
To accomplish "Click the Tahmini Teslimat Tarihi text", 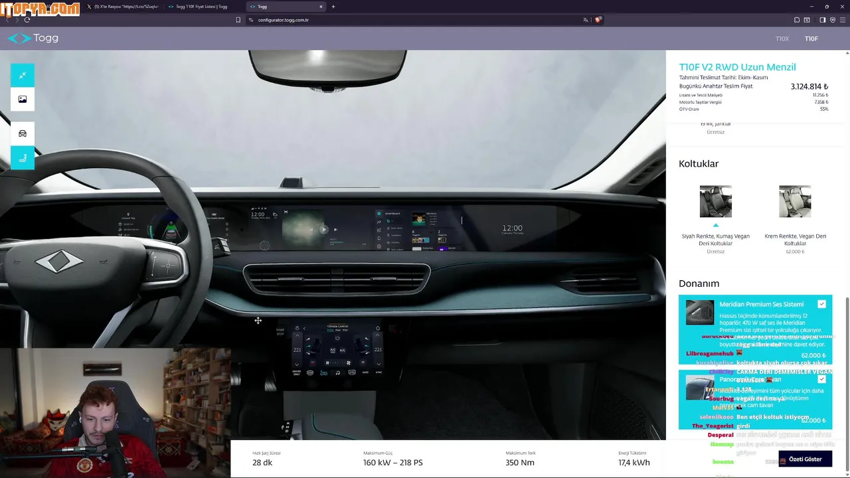I will 723,78.
